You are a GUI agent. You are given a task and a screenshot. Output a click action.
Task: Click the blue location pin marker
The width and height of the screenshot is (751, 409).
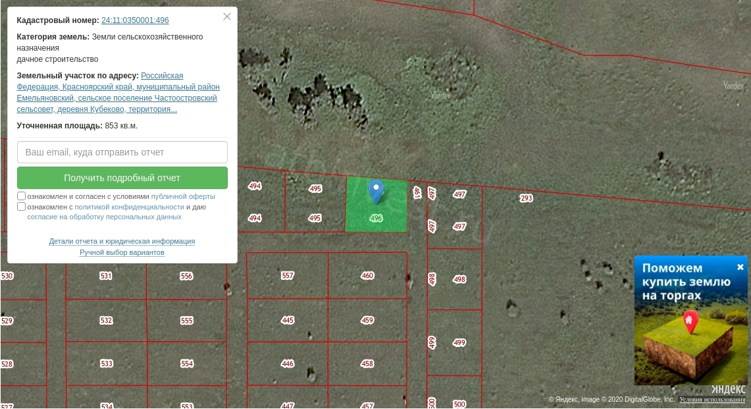click(376, 190)
